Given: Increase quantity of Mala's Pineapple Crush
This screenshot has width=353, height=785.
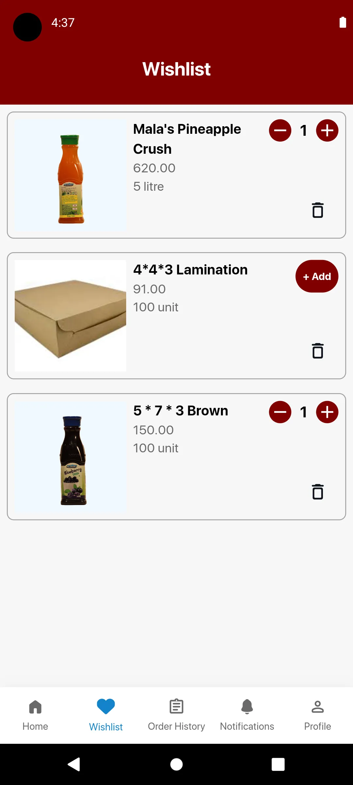Looking at the screenshot, I should (x=327, y=131).
